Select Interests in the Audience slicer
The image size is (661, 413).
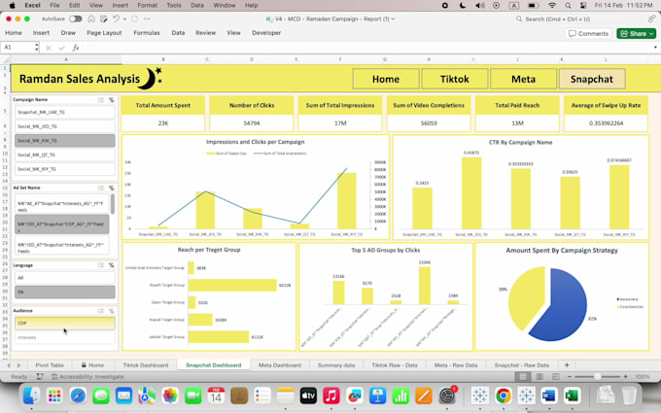point(65,337)
